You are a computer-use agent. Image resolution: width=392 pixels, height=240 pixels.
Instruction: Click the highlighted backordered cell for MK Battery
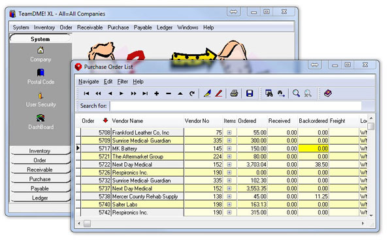click(x=313, y=148)
